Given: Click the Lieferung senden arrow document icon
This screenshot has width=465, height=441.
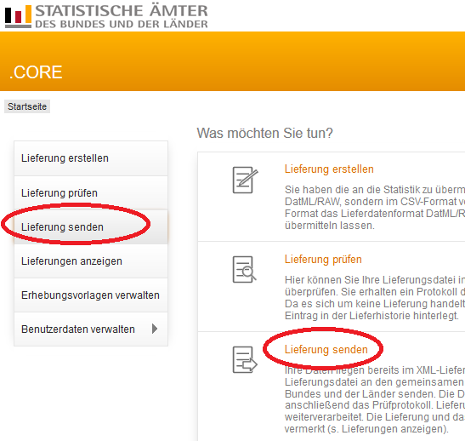Looking at the screenshot, I should click(x=245, y=359).
